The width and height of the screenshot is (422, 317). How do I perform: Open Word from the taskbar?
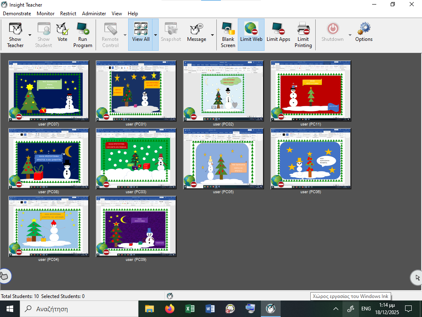[210, 308]
